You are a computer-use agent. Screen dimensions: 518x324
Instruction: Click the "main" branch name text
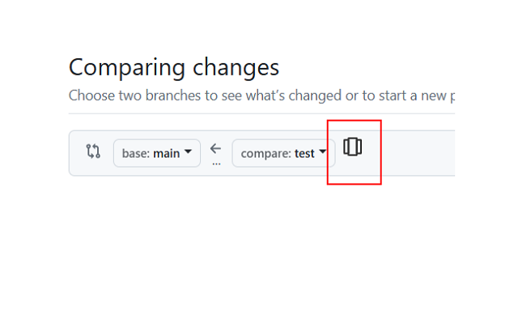[166, 153]
